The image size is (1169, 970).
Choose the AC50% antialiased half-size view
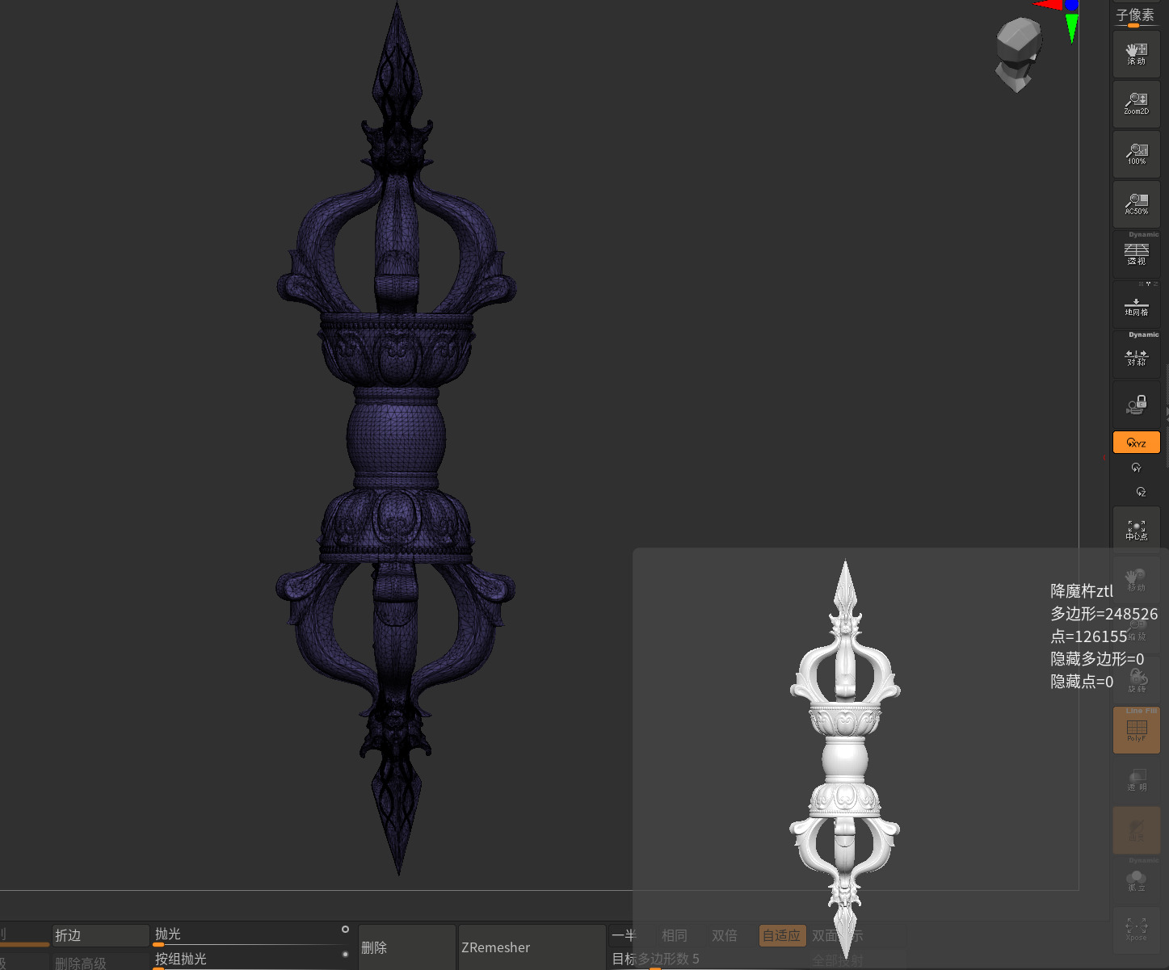[1136, 204]
